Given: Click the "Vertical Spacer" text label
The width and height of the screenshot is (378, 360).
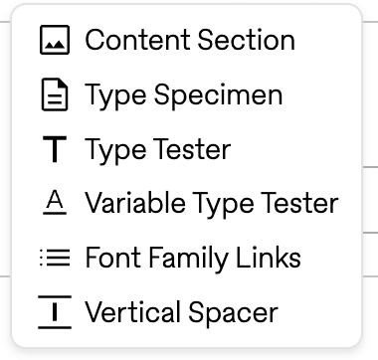Looking at the screenshot, I should (x=182, y=313).
